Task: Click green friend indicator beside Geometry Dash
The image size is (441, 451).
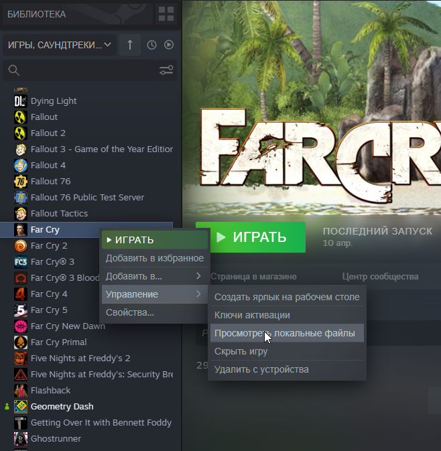Action: (7, 407)
